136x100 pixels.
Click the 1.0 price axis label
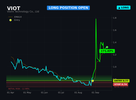tap(115, 67)
